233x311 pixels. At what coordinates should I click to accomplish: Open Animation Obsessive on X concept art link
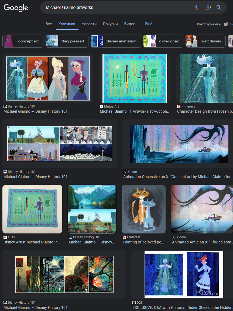pyautogui.click(x=178, y=177)
